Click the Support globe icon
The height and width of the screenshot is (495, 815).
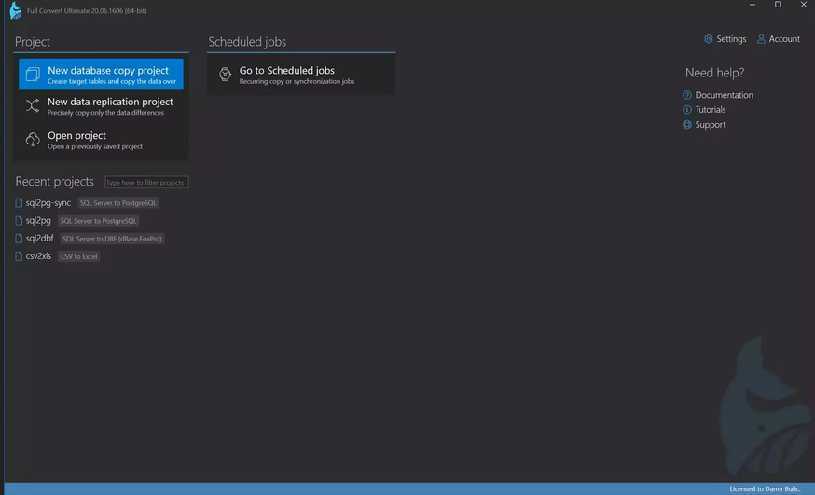coord(687,125)
